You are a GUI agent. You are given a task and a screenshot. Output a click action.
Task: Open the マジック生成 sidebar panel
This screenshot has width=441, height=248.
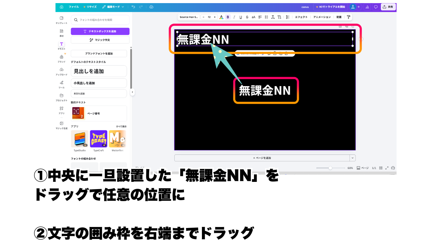tap(62, 125)
